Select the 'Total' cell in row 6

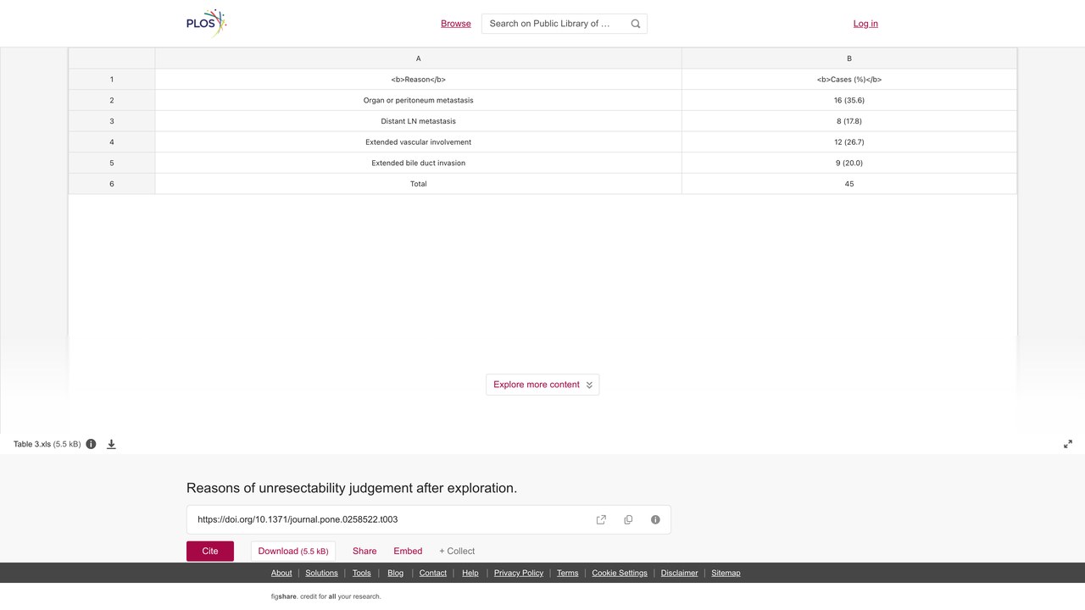pyautogui.click(x=419, y=184)
